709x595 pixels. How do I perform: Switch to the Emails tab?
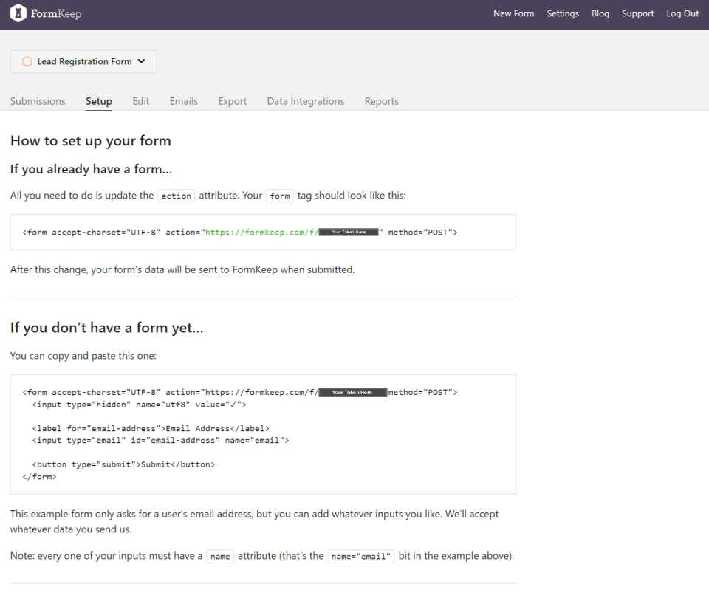184,101
